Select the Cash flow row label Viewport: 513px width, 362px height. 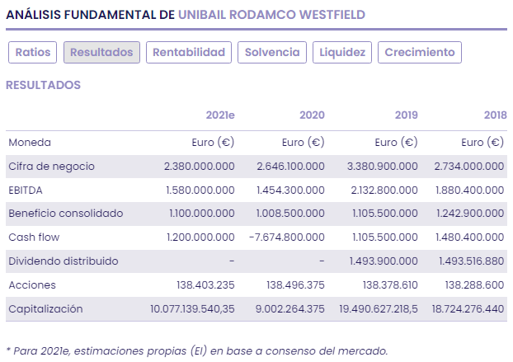click(x=35, y=237)
